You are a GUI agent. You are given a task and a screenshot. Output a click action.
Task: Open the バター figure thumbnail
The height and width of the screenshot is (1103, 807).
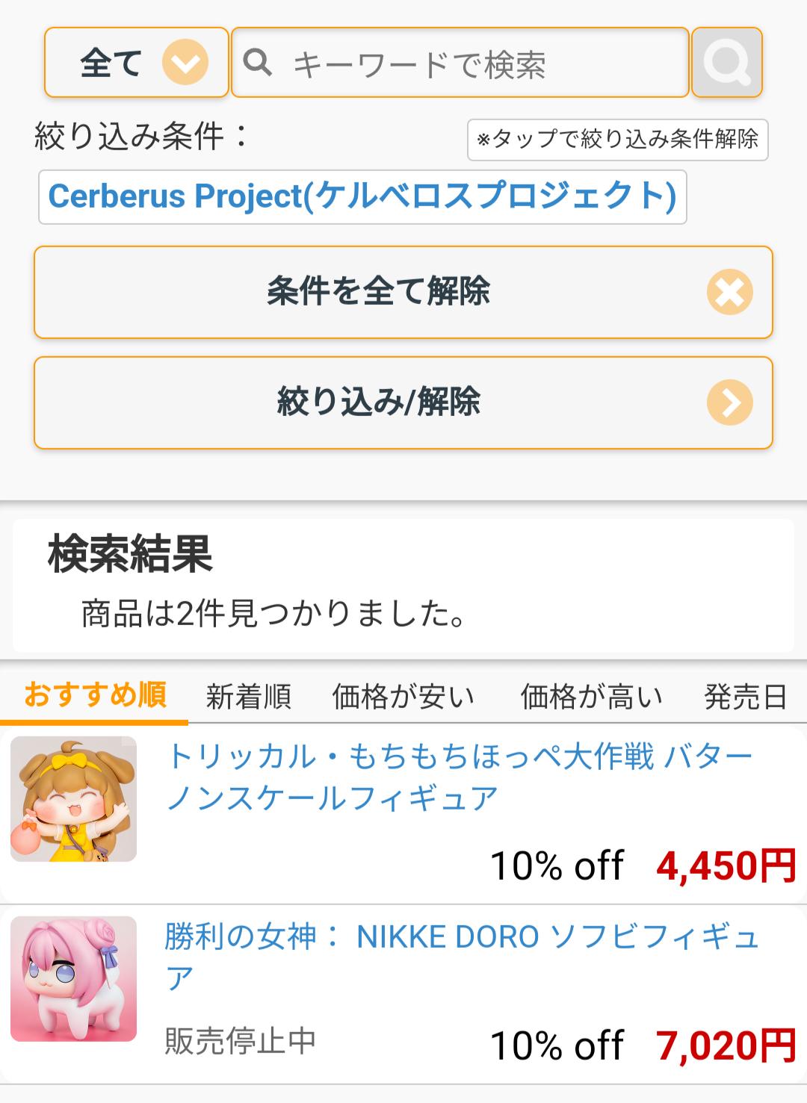tap(73, 799)
